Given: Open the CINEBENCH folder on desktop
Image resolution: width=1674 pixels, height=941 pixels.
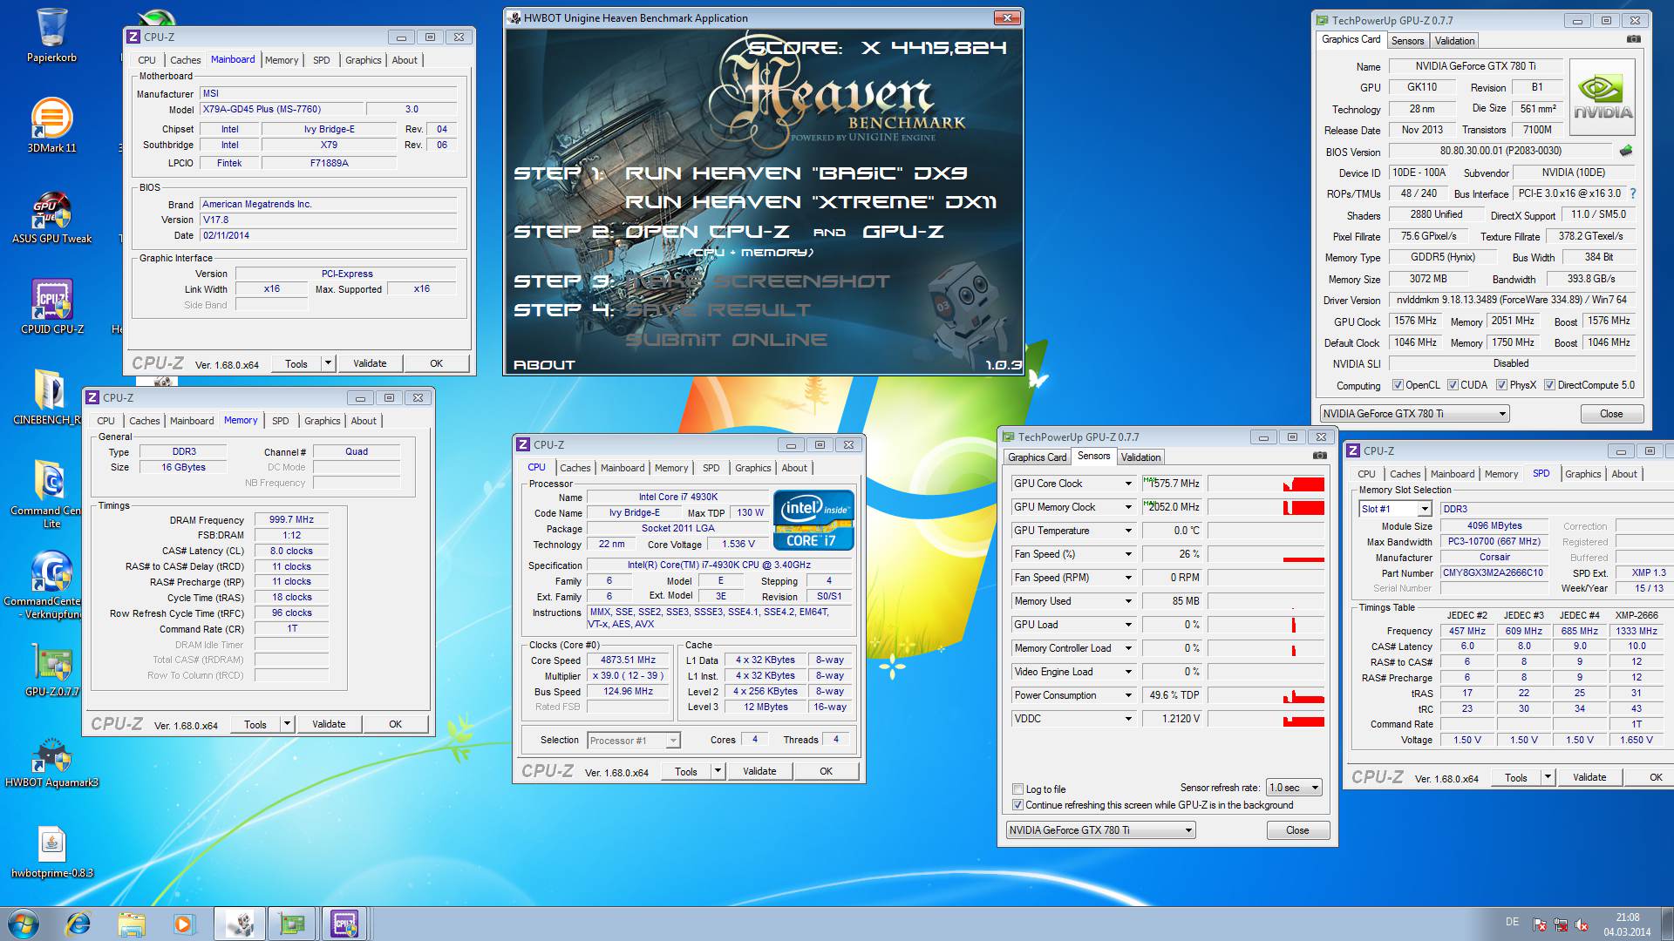Looking at the screenshot, I should coord(48,397).
